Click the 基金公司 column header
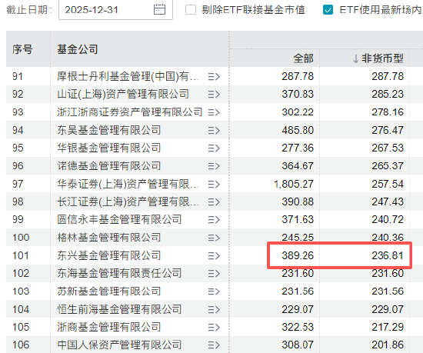This screenshot has height=353, width=423. (78, 49)
